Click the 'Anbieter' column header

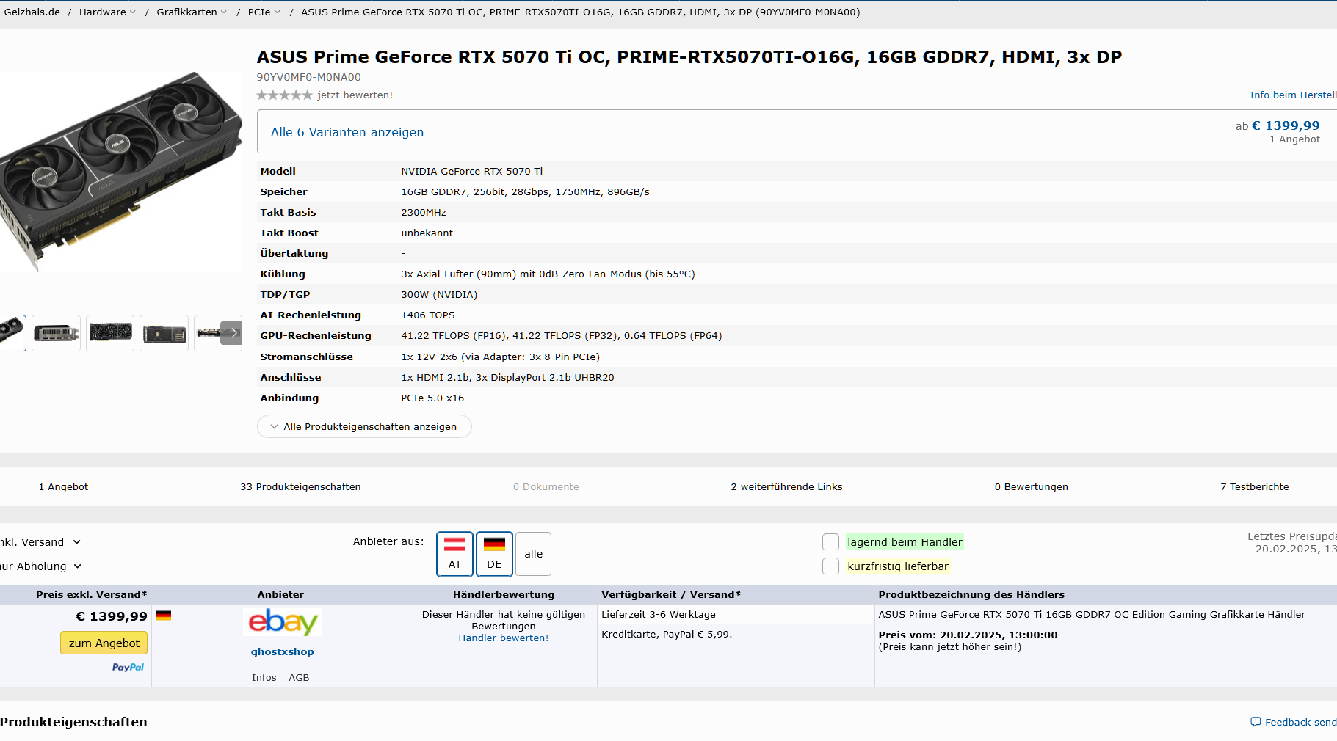tap(280, 594)
